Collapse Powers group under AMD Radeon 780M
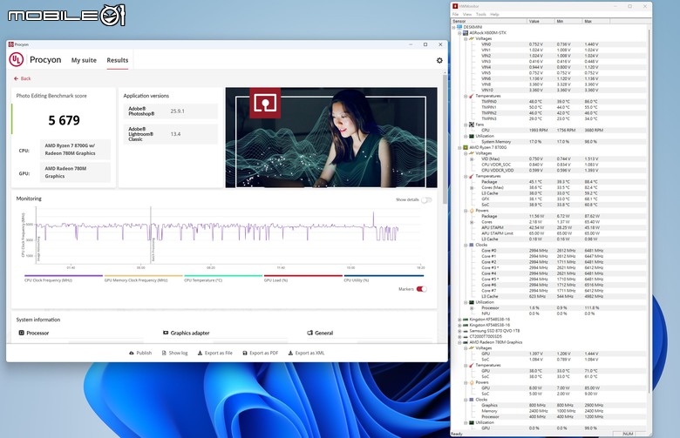This screenshot has height=438, width=680. tap(466, 382)
